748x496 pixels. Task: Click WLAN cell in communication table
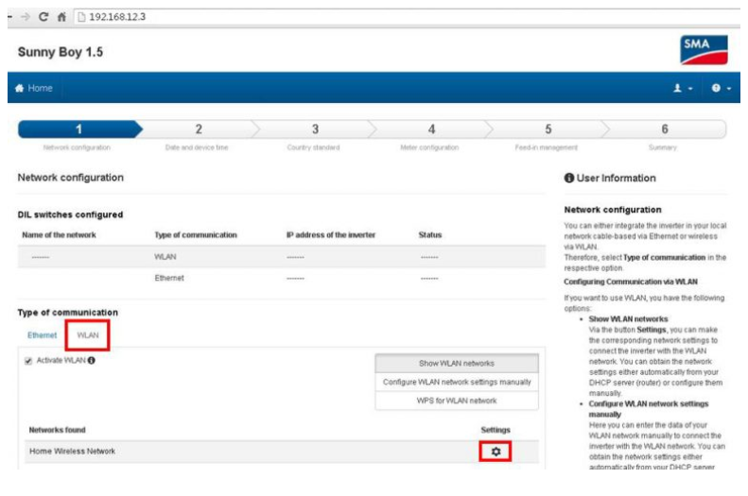coord(165,257)
